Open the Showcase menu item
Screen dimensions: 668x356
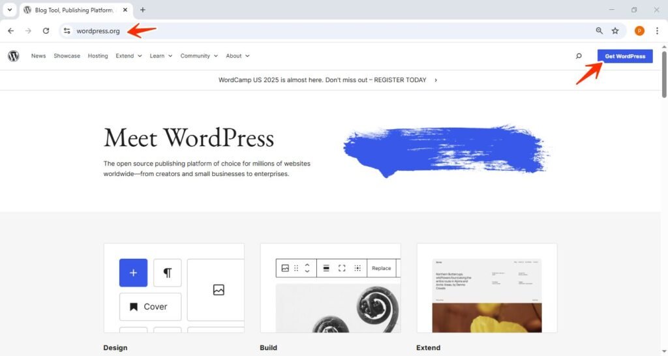click(x=67, y=56)
